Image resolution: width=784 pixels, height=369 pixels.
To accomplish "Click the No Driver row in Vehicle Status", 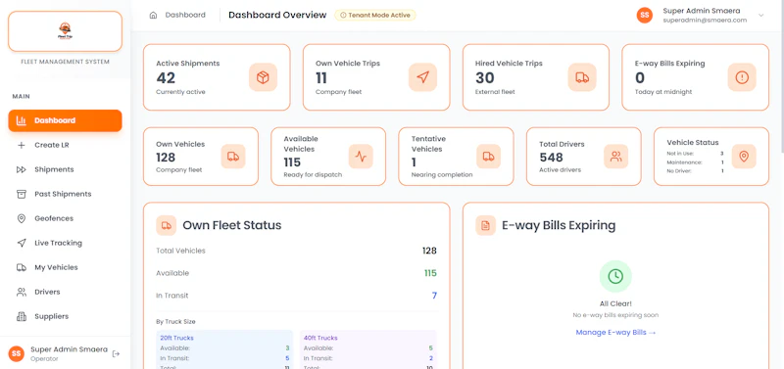I will point(695,170).
